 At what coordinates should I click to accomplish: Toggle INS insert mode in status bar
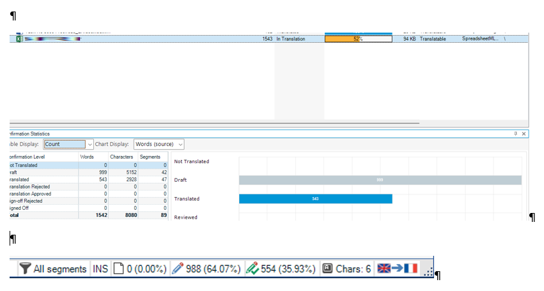100,269
